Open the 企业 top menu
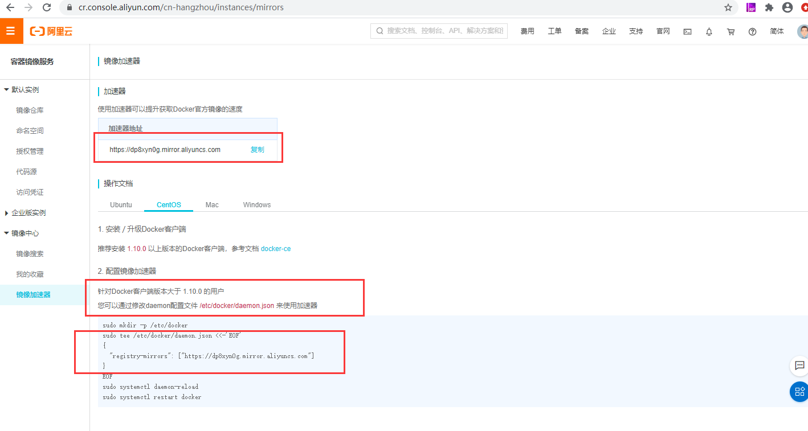The height and width of the screenshot is (431, 808). pyautogui.click(x=609, y=31)
